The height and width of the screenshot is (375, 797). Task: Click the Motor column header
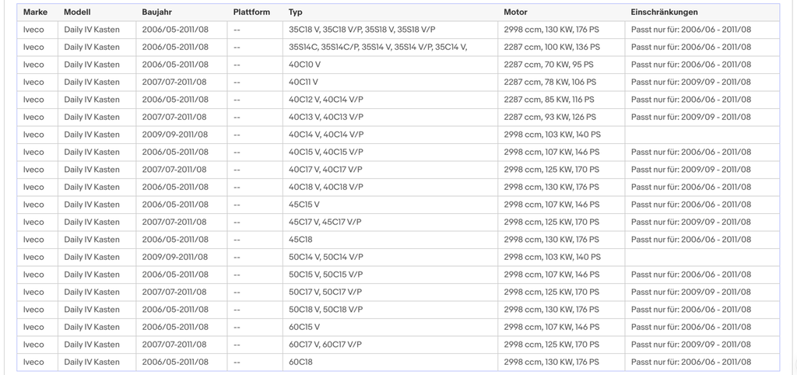point(561,12)
